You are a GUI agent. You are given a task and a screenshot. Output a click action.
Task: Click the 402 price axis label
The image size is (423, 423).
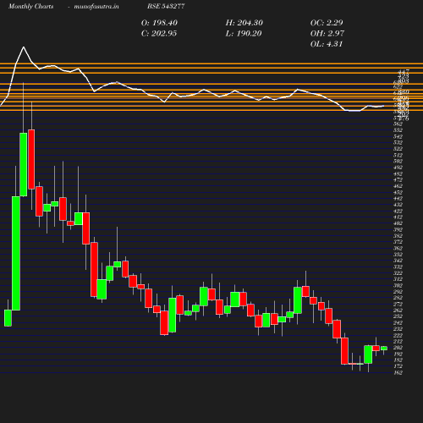(x=398, y=223)
